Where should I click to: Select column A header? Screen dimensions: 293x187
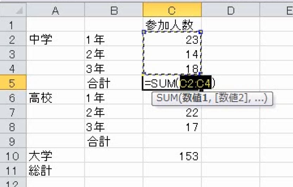click(x=56, y=10)
